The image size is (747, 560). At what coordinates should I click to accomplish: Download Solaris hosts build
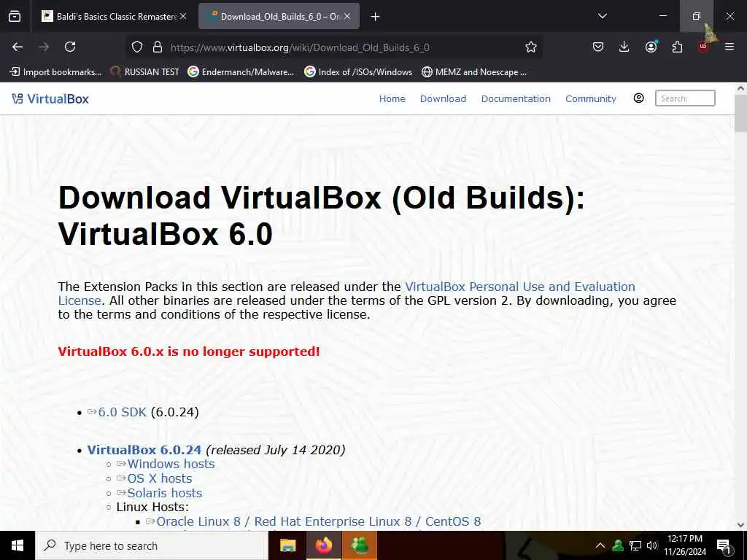coord(164,493)
